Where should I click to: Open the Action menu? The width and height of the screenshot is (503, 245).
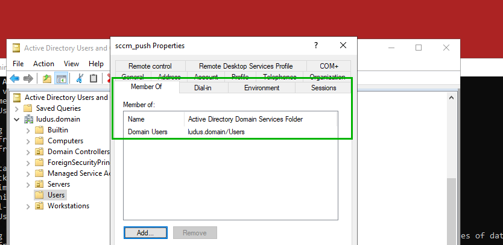coord(43,63)
